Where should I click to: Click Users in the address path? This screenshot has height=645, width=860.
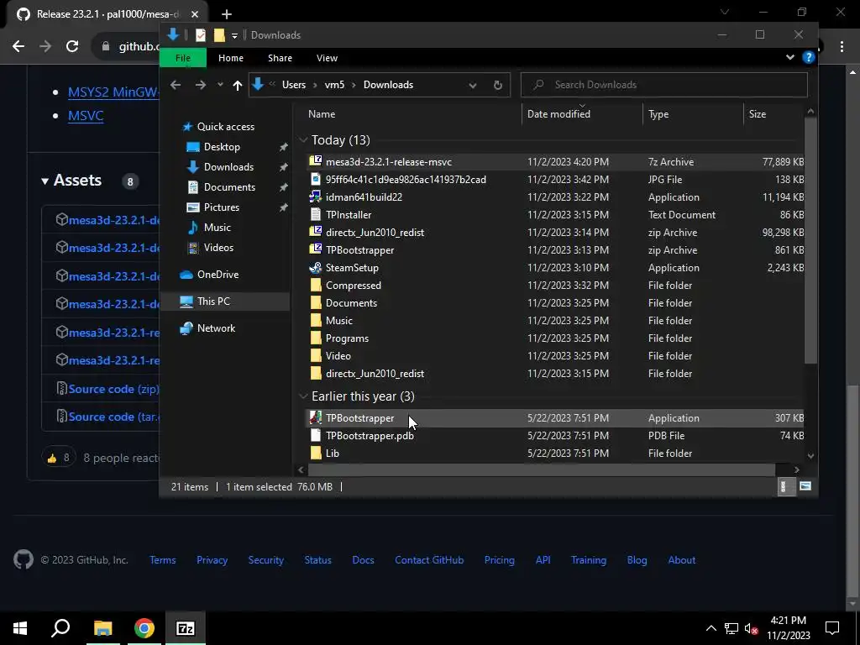pyautogui.click(x=293, y=85)
